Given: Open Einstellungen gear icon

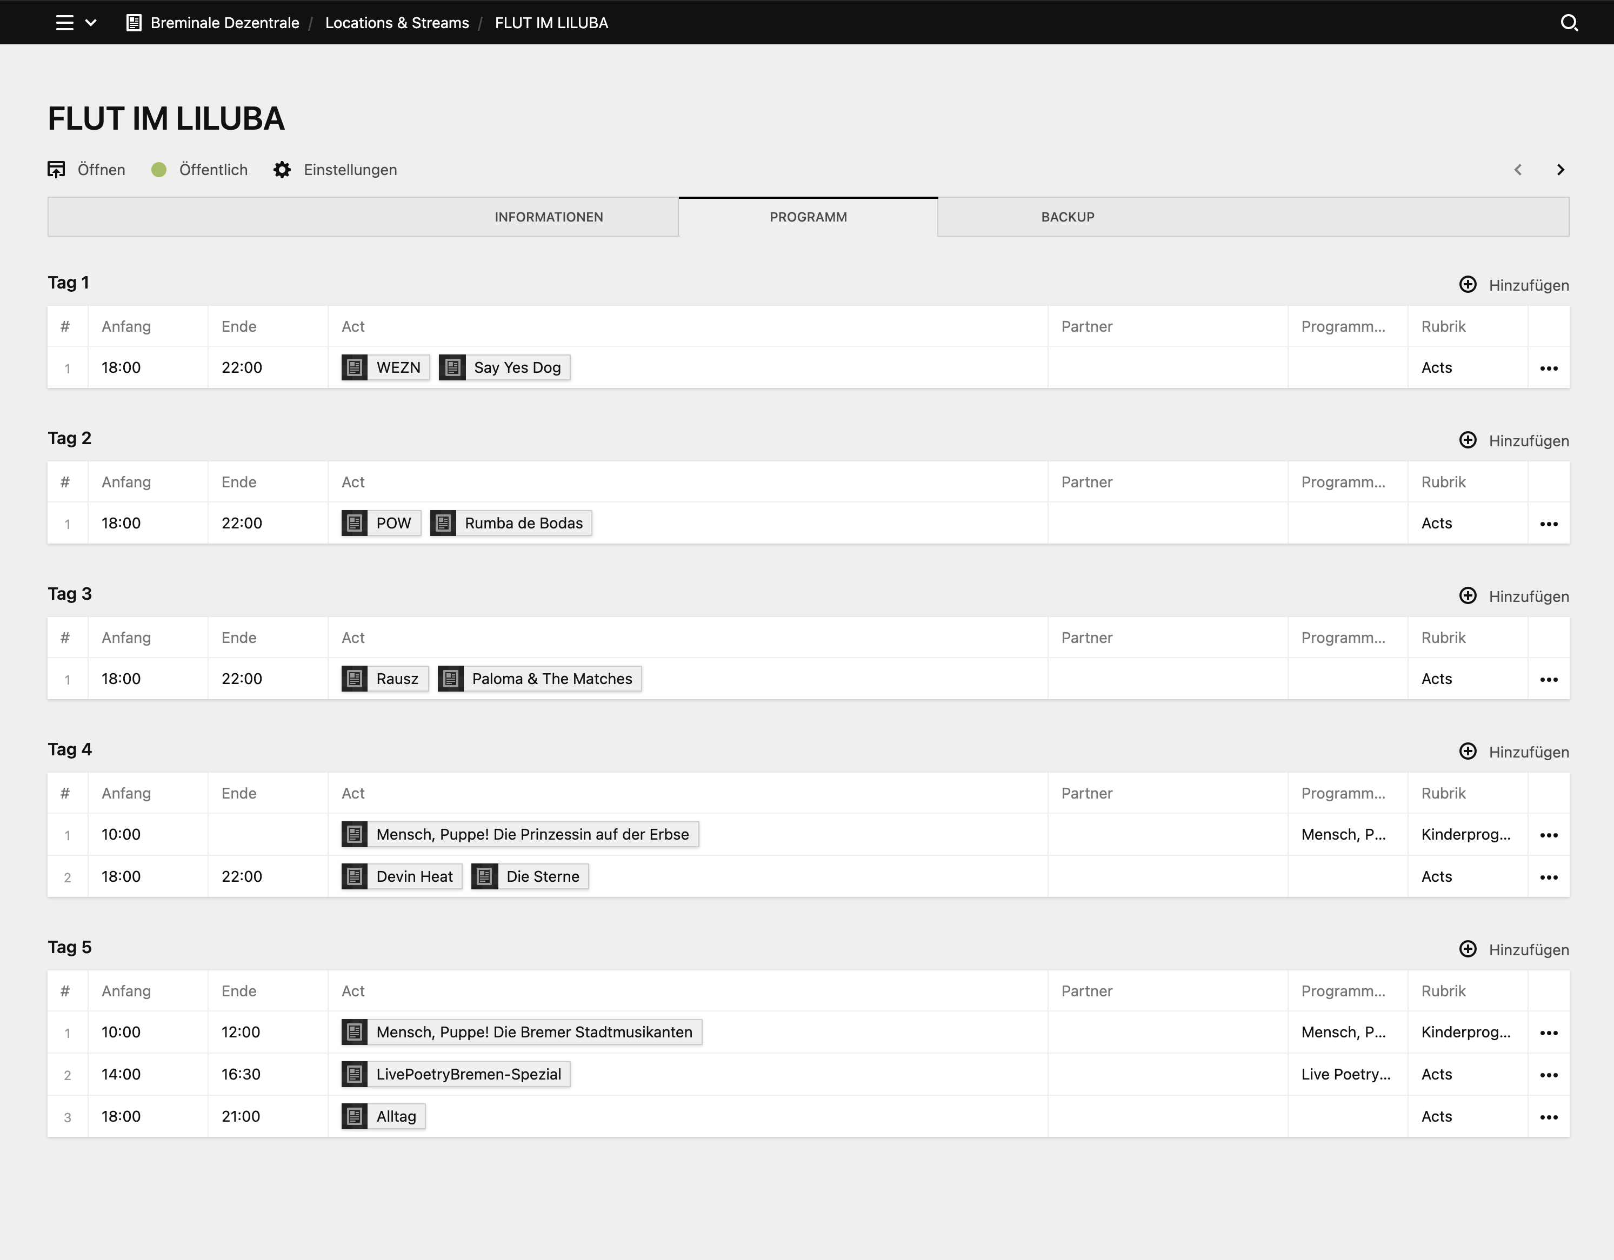Looking at the screenshot, I should pyautogui.click(x=282, y=170).
